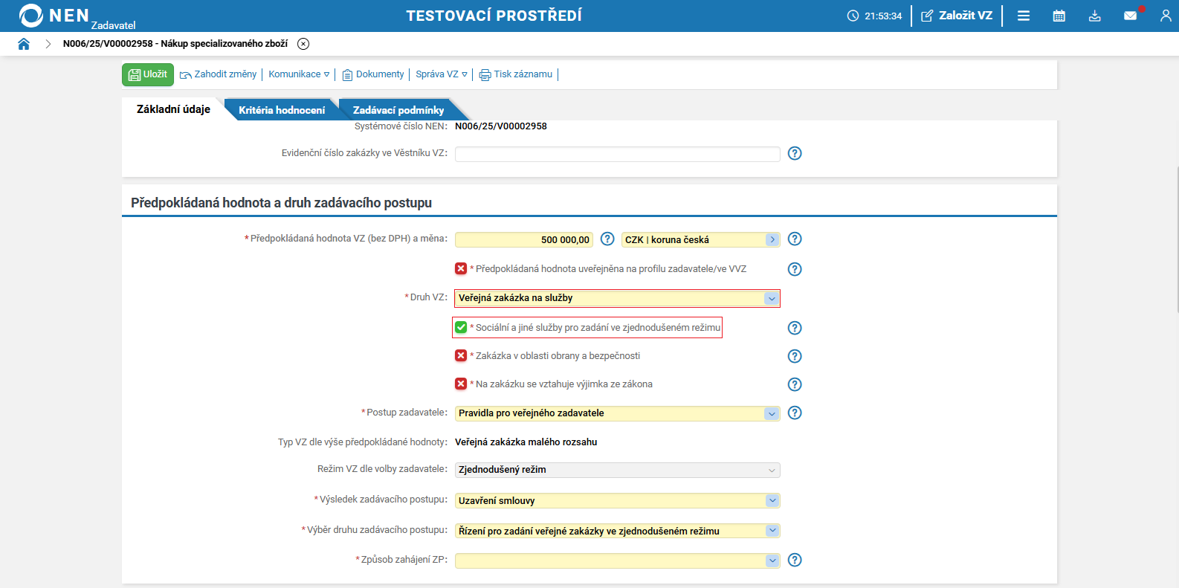Click the clock icon beside 21:53:34
The width and height of the screenshot is (1179, 588).
coord(853,16)
